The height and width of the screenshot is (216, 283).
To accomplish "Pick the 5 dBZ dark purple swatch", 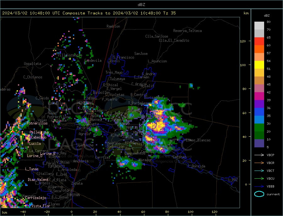I will 259,143.
